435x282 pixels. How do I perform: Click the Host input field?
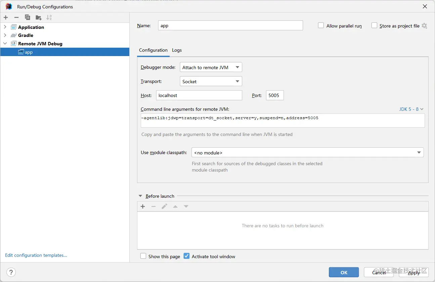[x=199, y=95]
